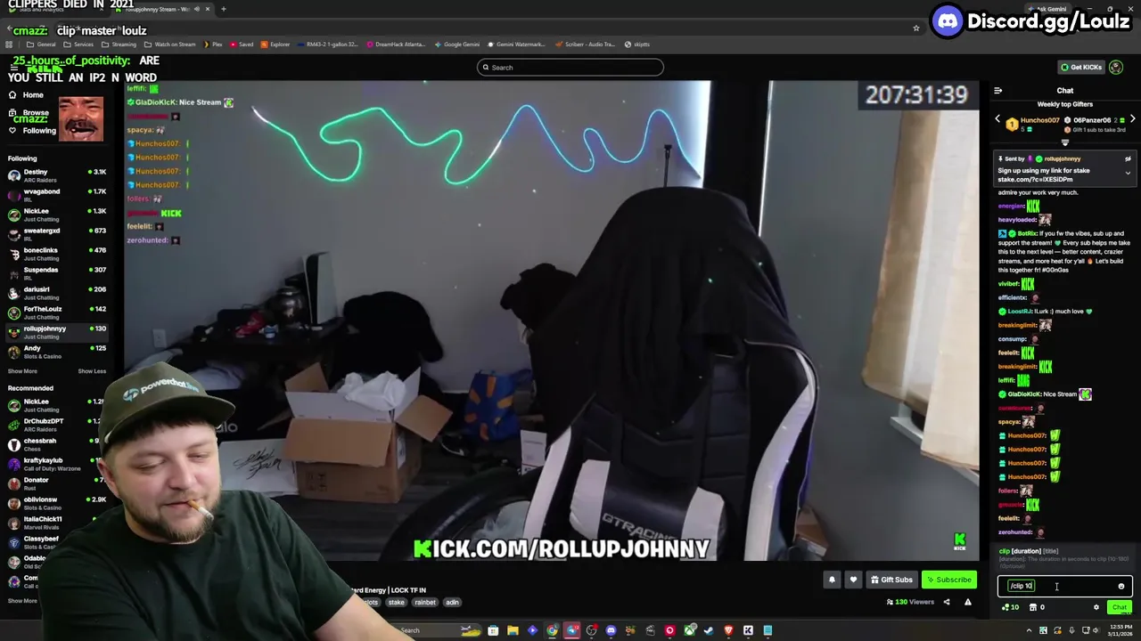Click the chat message input field

tap(1064, 586)
